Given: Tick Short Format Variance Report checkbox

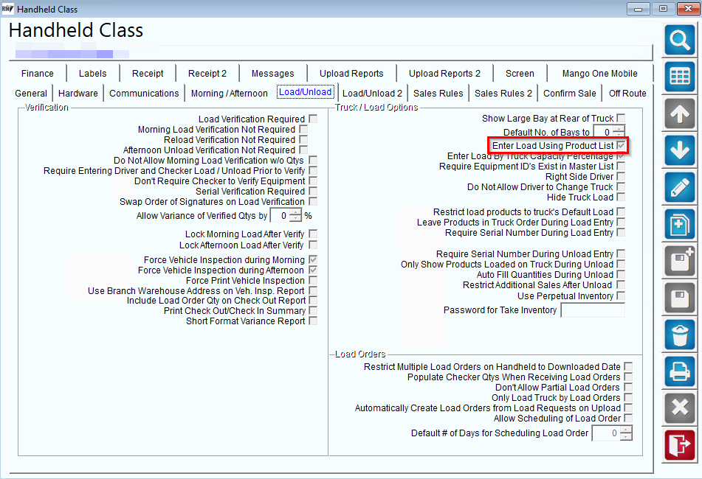Looking at the screenshot, I should [313, 321].
